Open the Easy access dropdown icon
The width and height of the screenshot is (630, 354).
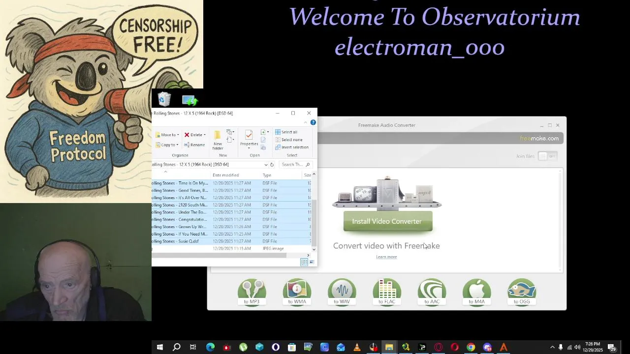[230, 140]
